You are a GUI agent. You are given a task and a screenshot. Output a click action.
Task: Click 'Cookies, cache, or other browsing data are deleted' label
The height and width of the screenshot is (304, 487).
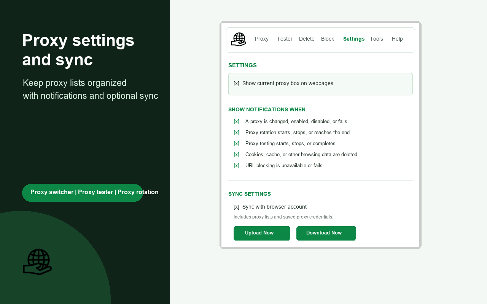click(x=301, y=155)
